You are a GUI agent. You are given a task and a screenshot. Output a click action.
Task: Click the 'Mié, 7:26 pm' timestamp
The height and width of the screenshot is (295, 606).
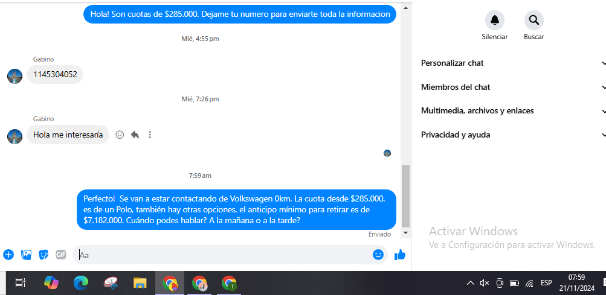(x=200, y=99)
